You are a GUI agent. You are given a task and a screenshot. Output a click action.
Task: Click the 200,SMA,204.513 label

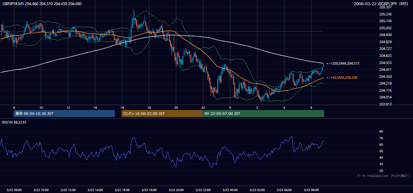(x=343, y=63)
